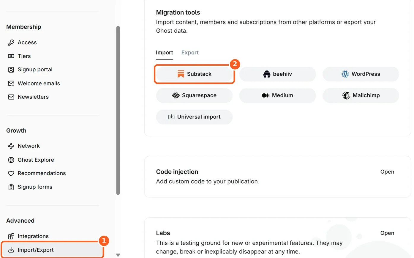414x258 pixels.
Task: Click the WordPress logo icon
Action: point(345,74)
